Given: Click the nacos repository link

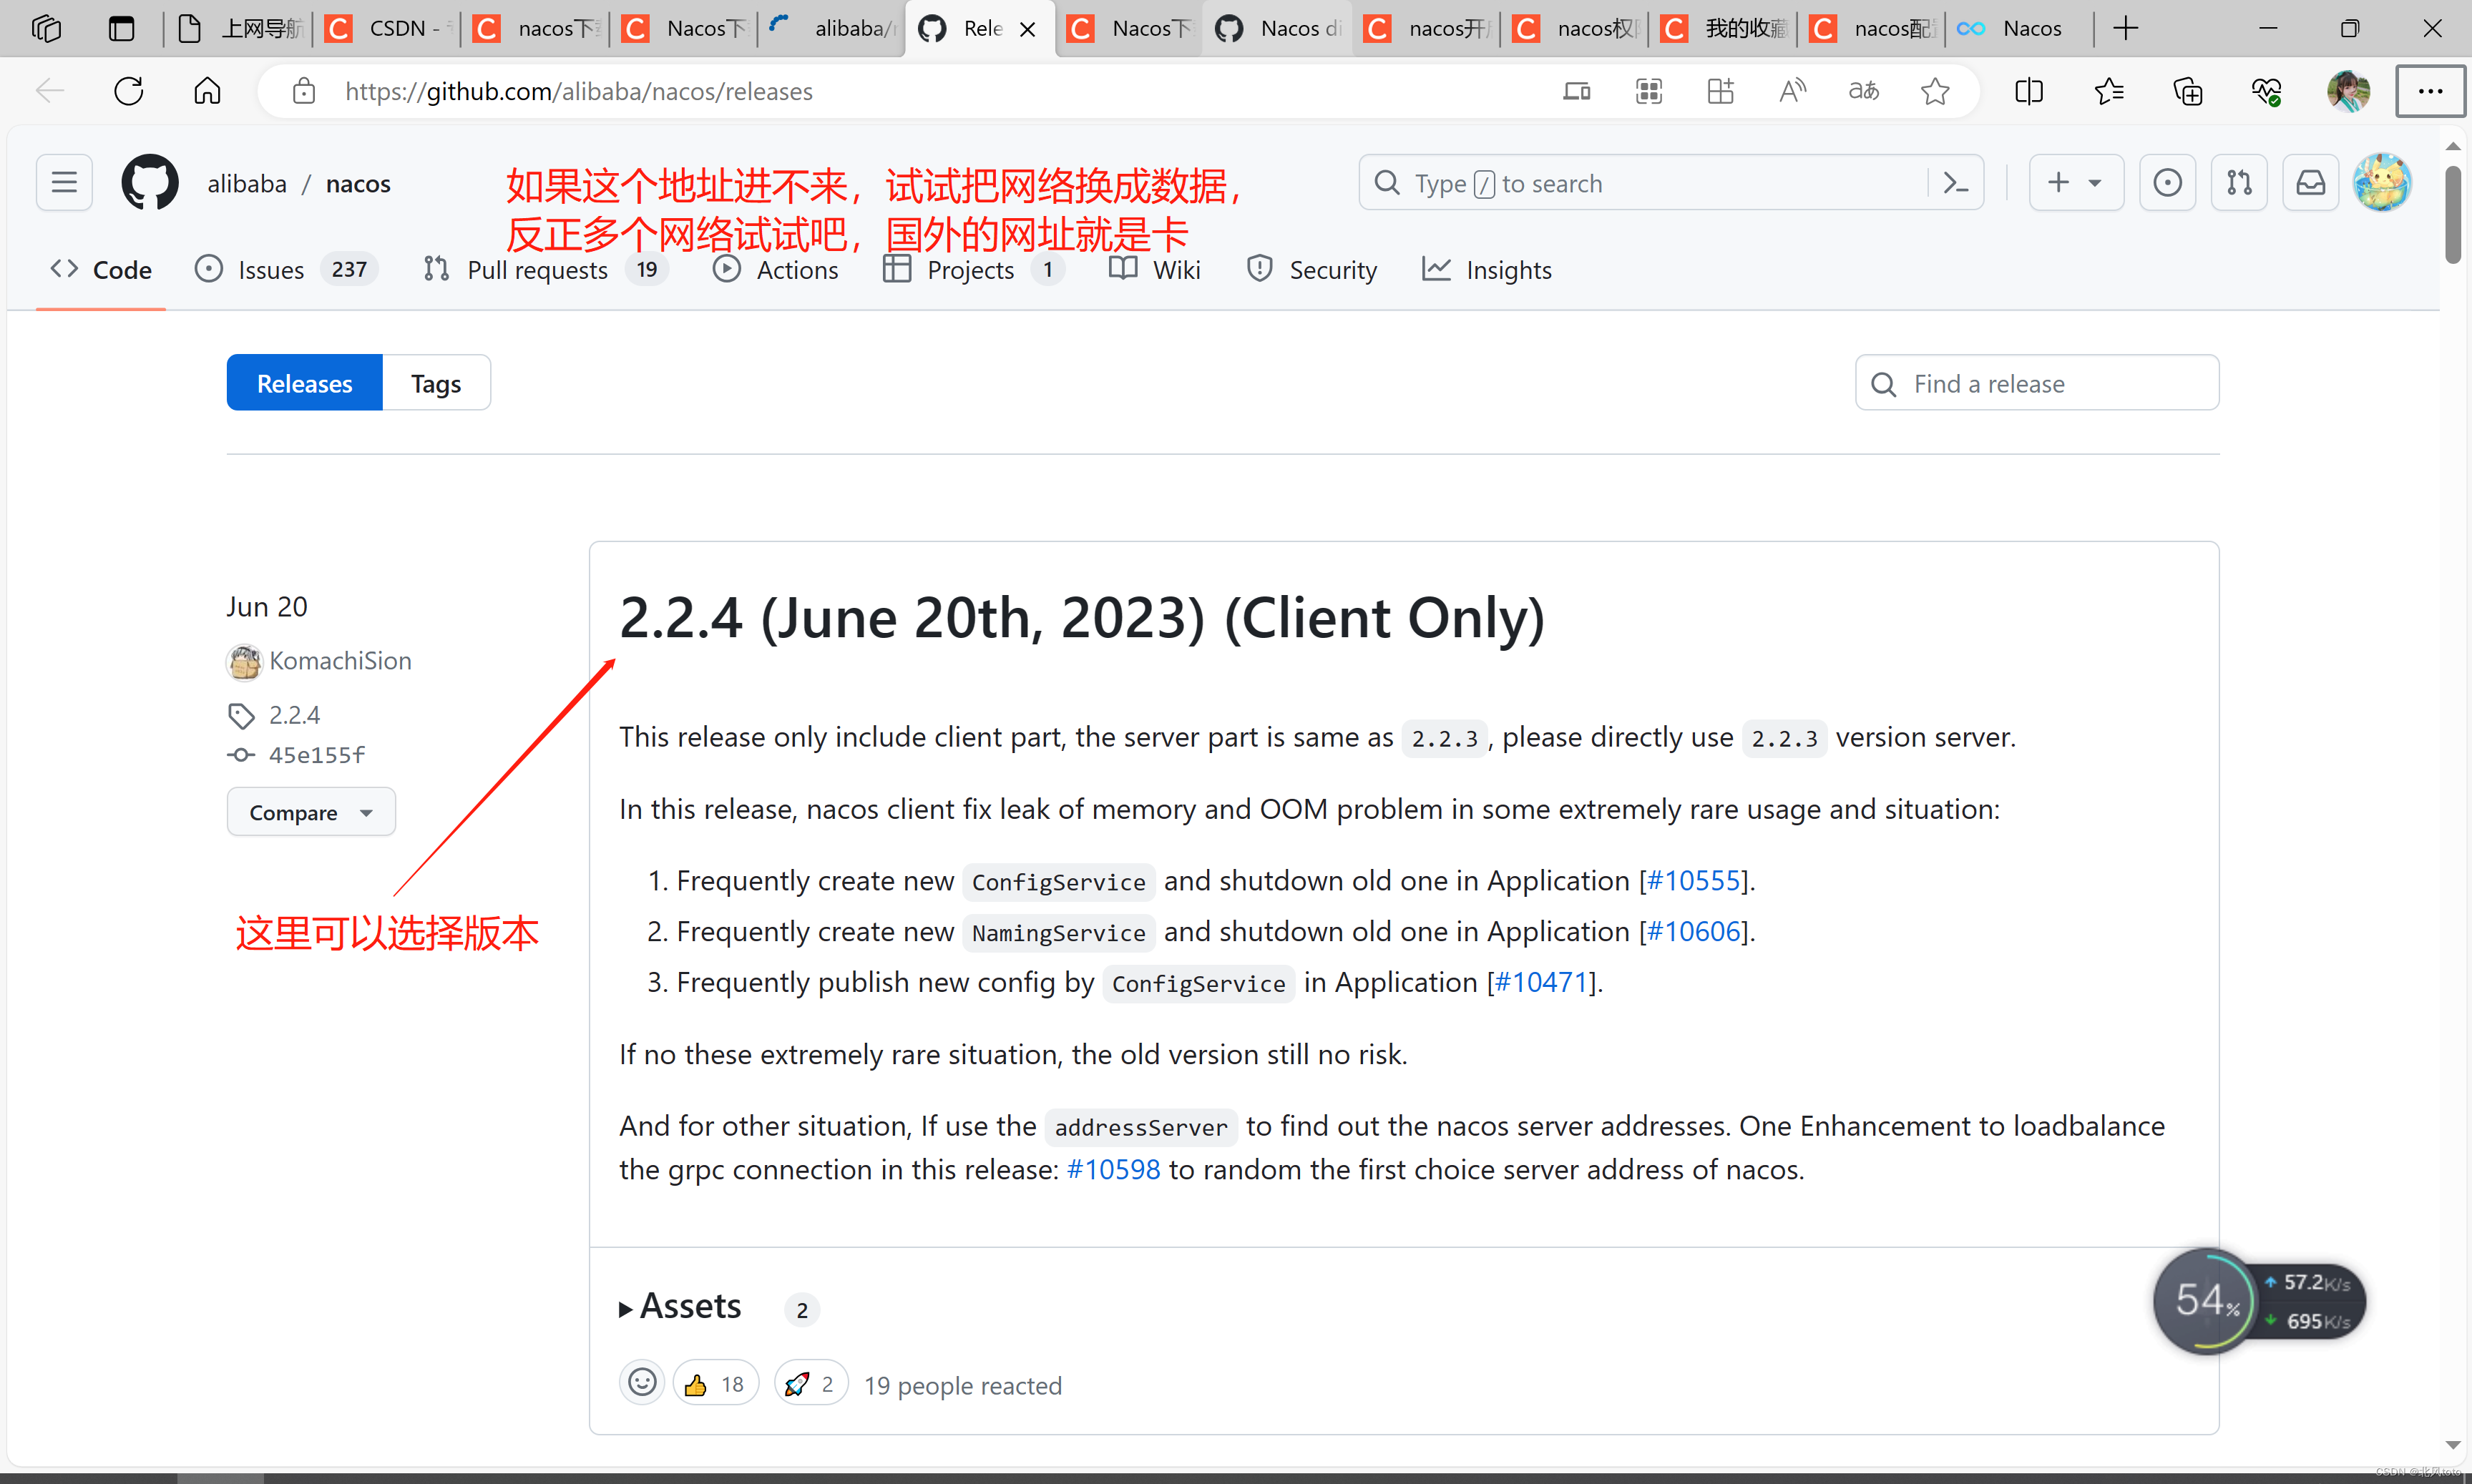Looking at the screenshot, I should coord(358,183).
